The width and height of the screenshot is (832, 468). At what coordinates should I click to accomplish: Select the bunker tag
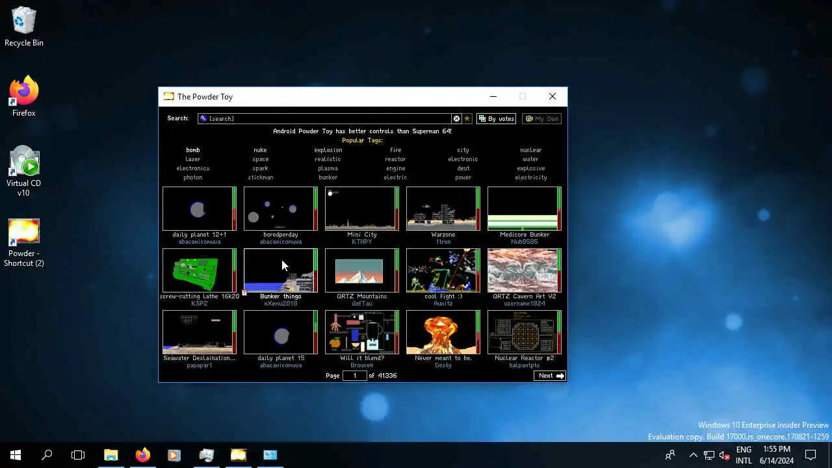[x=328, y=177]
